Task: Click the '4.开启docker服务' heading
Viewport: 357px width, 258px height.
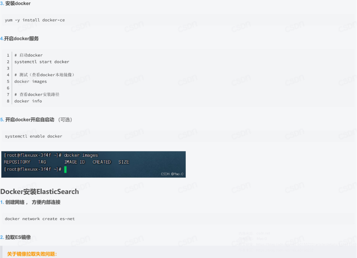Action: click(x=20, y=39)
